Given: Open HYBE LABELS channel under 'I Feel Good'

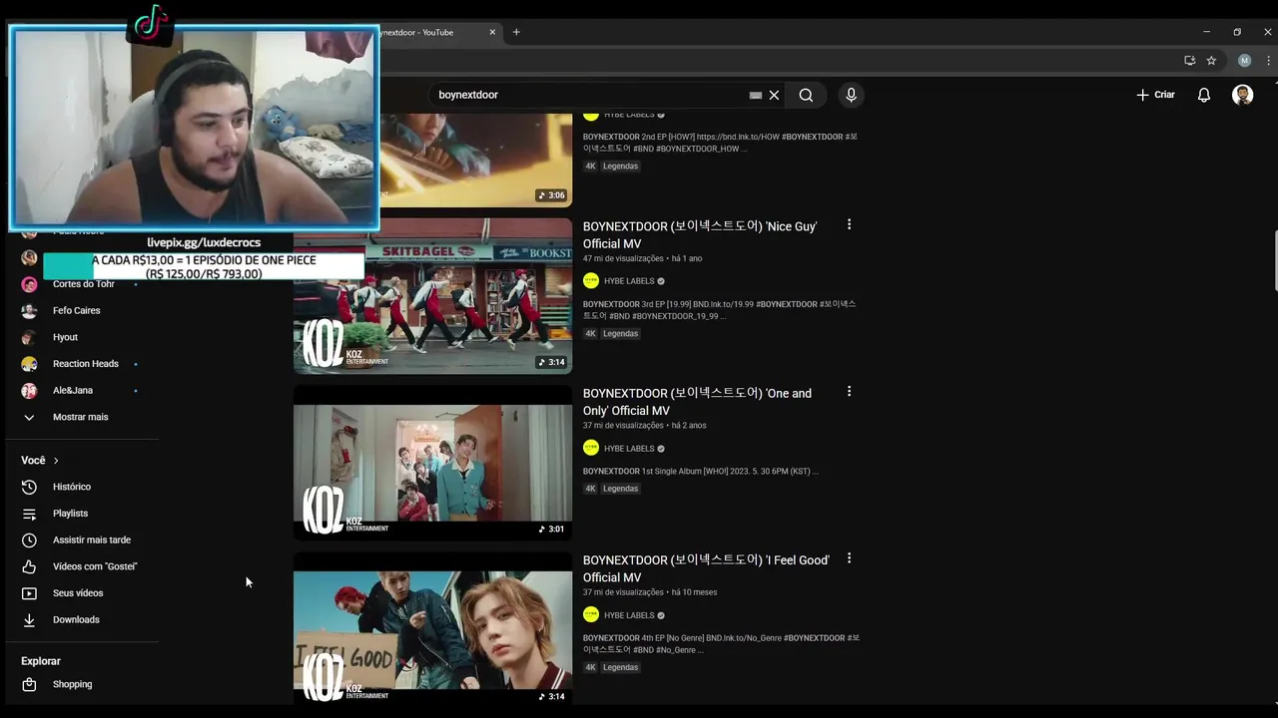Looking at the screenshot, I should click(x=629, y=615).
